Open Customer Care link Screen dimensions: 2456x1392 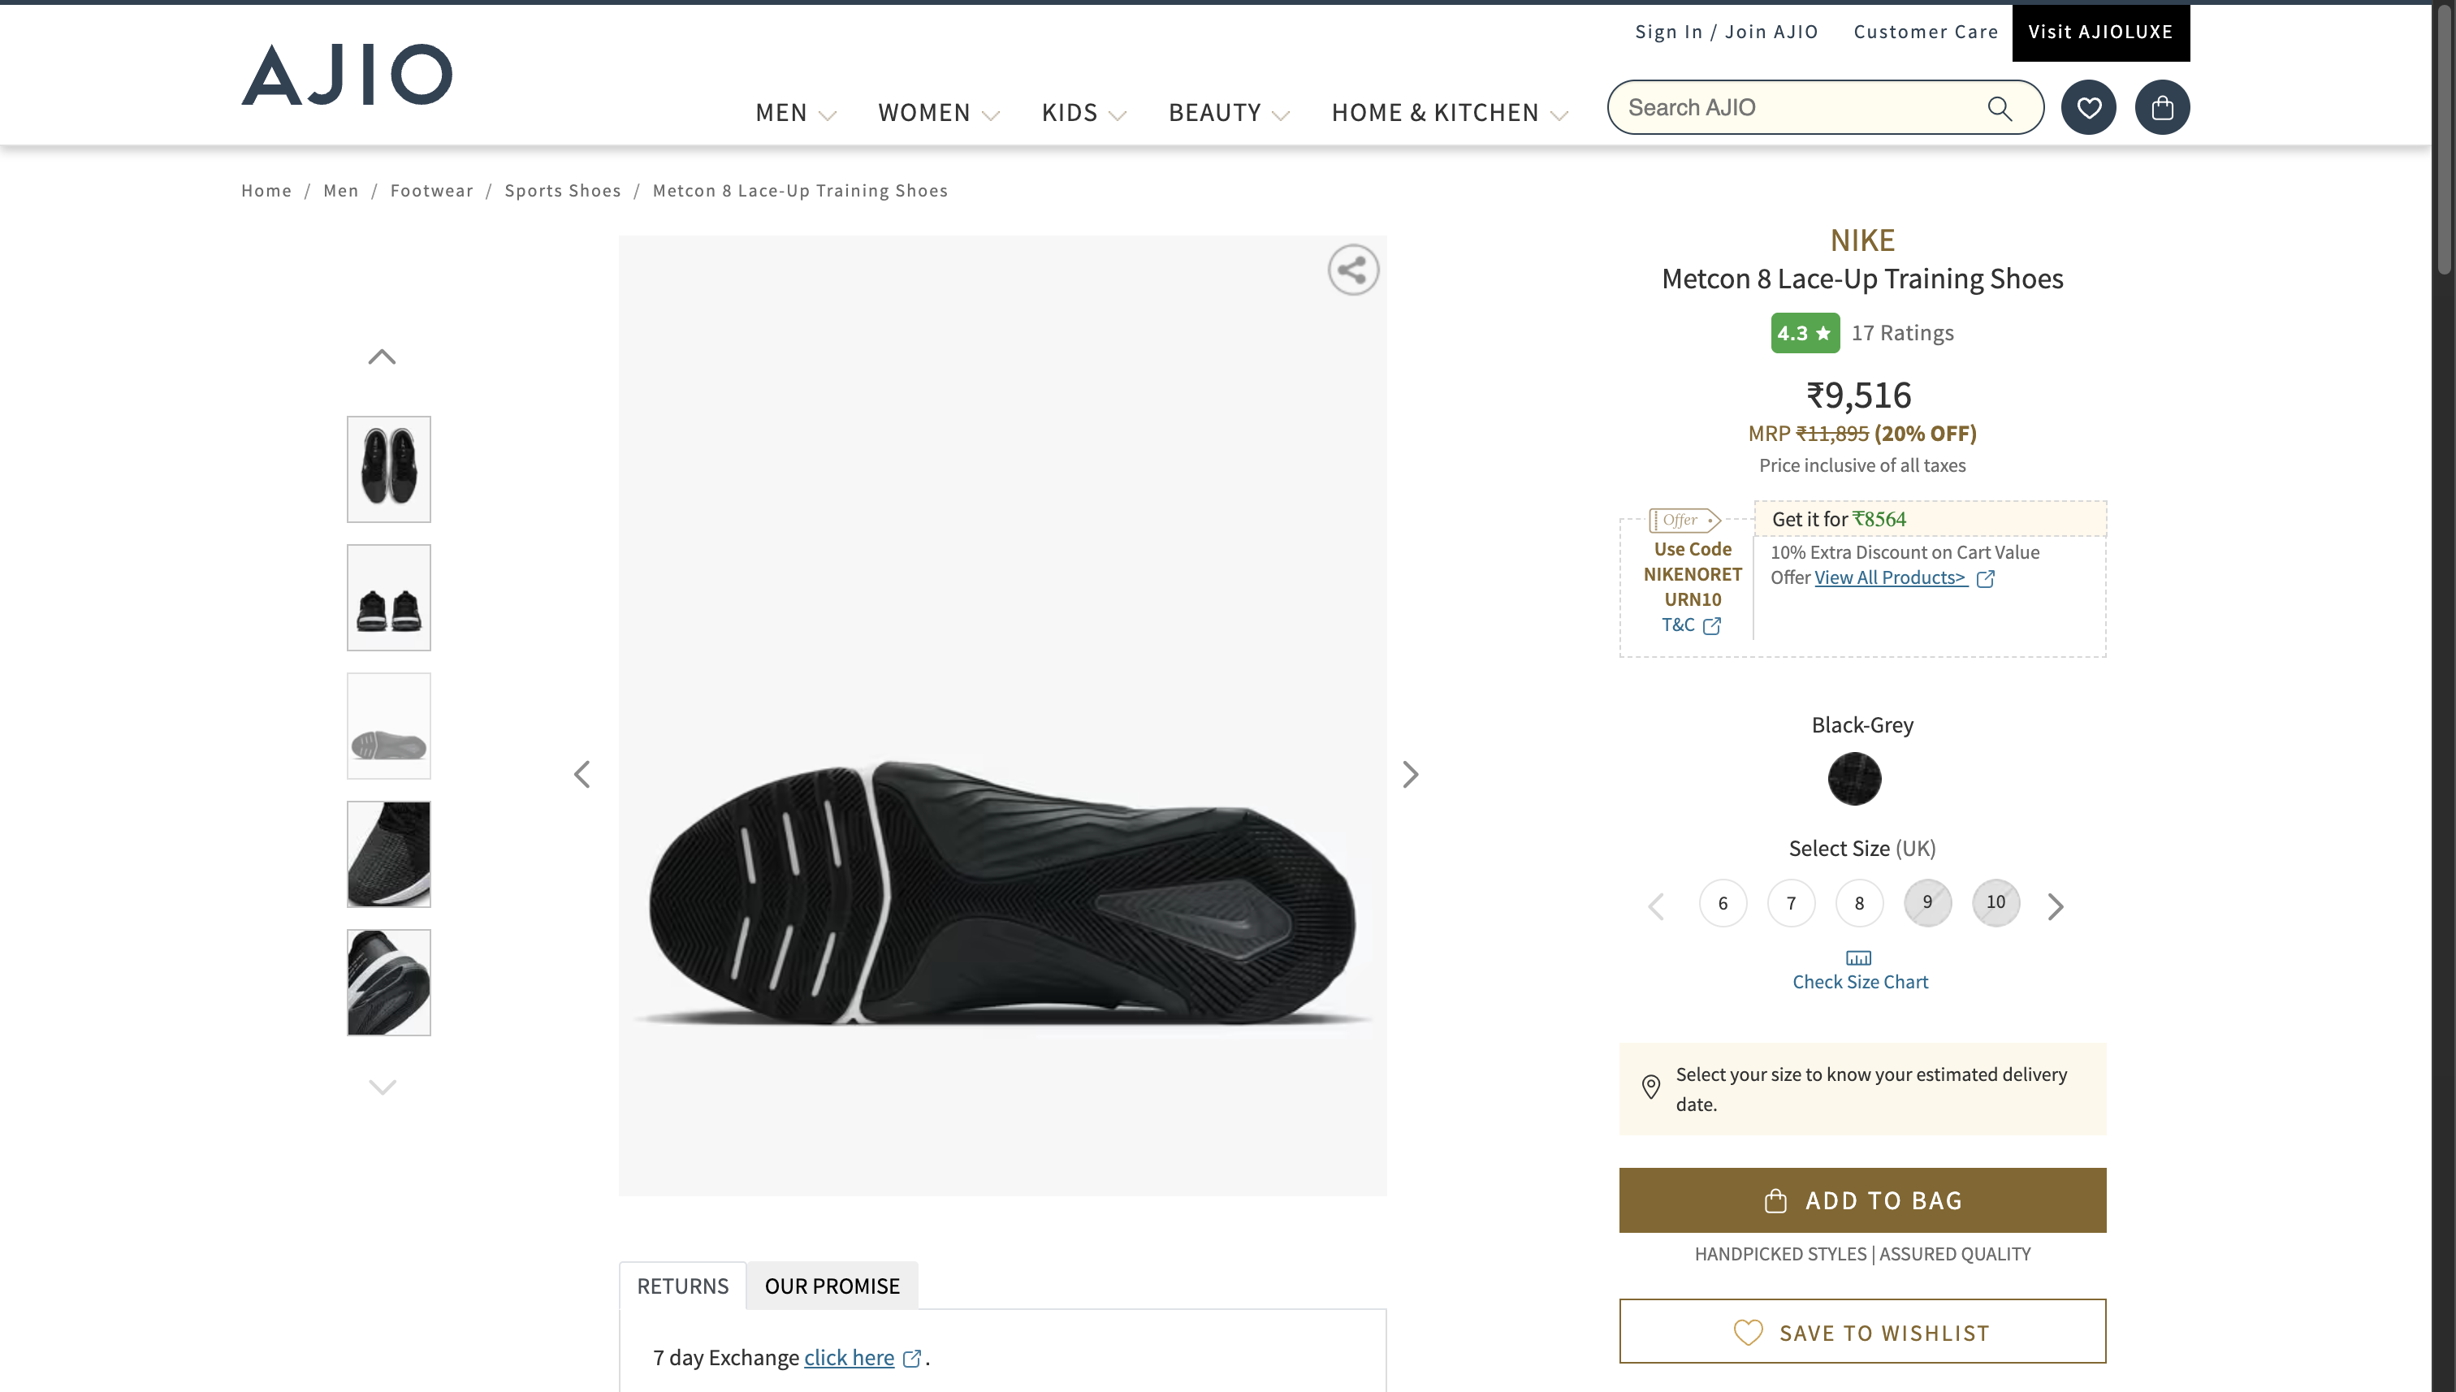click(x=1926, y=32)
